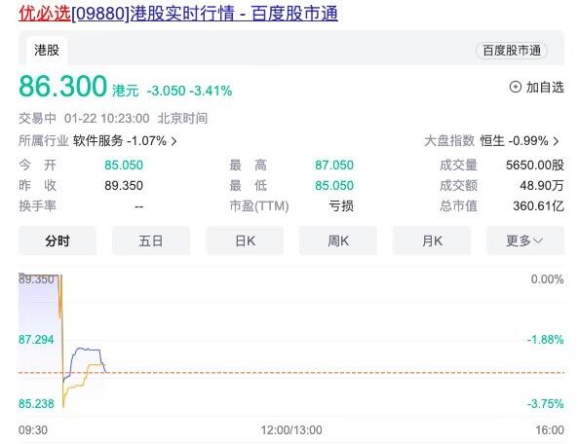The width and height of the screenshot is (578, 444).
Task: Click the 最低 value 85.050
Action: pyautogui.click(x=334, y=186)
